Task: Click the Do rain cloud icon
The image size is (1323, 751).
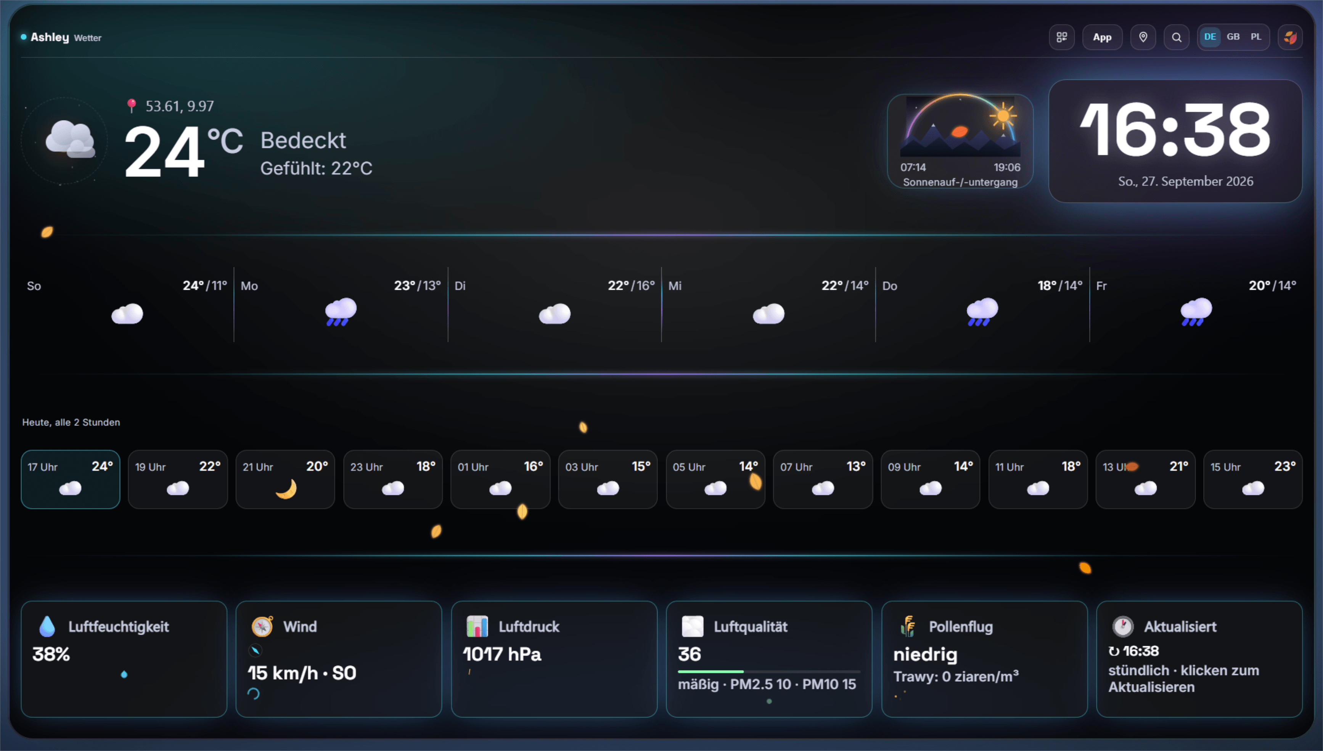Action: coord(982,311)
